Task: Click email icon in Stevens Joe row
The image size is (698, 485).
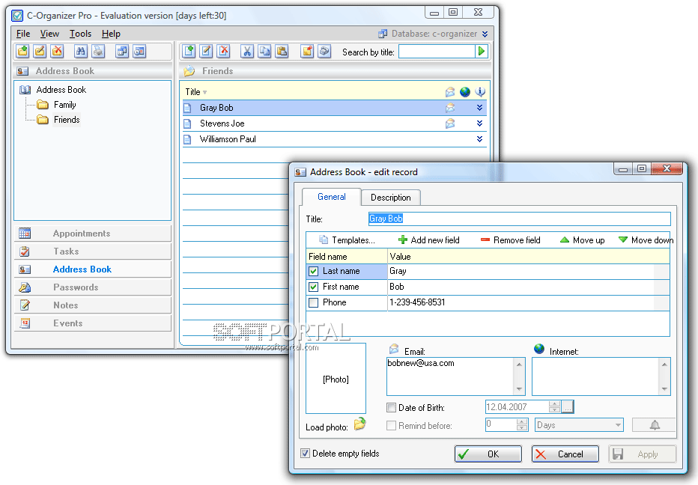Action: [450, 123]
